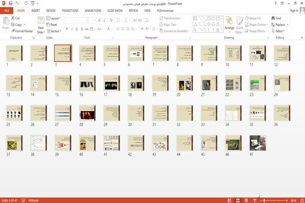Screen dimensions: 305x203
Task: Click the account picture icon
Action: [302, 11]
